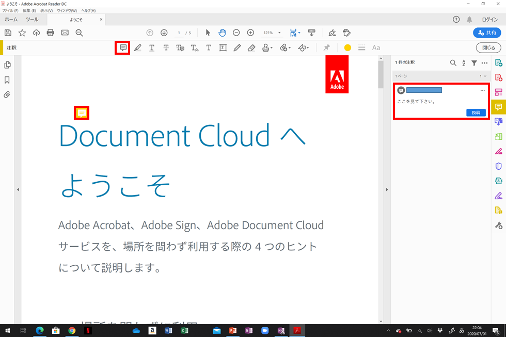Open the Window menu
The height and width of the screenshot is (337, 506).
point(67,11)
